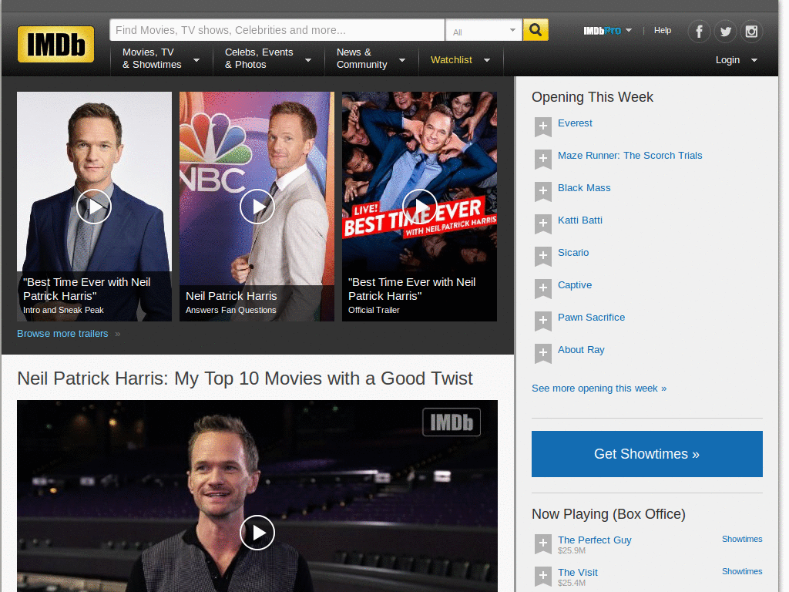Add Black Mass to watchlist ribbon

point(543,191)
